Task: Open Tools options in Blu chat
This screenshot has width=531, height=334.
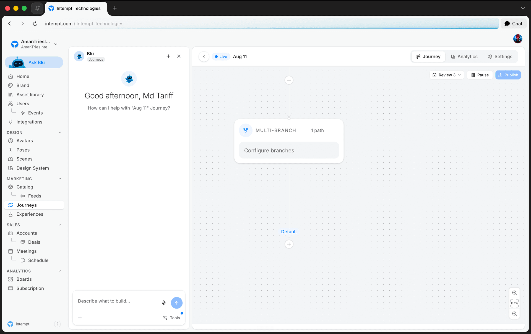Action: (171, 318)
